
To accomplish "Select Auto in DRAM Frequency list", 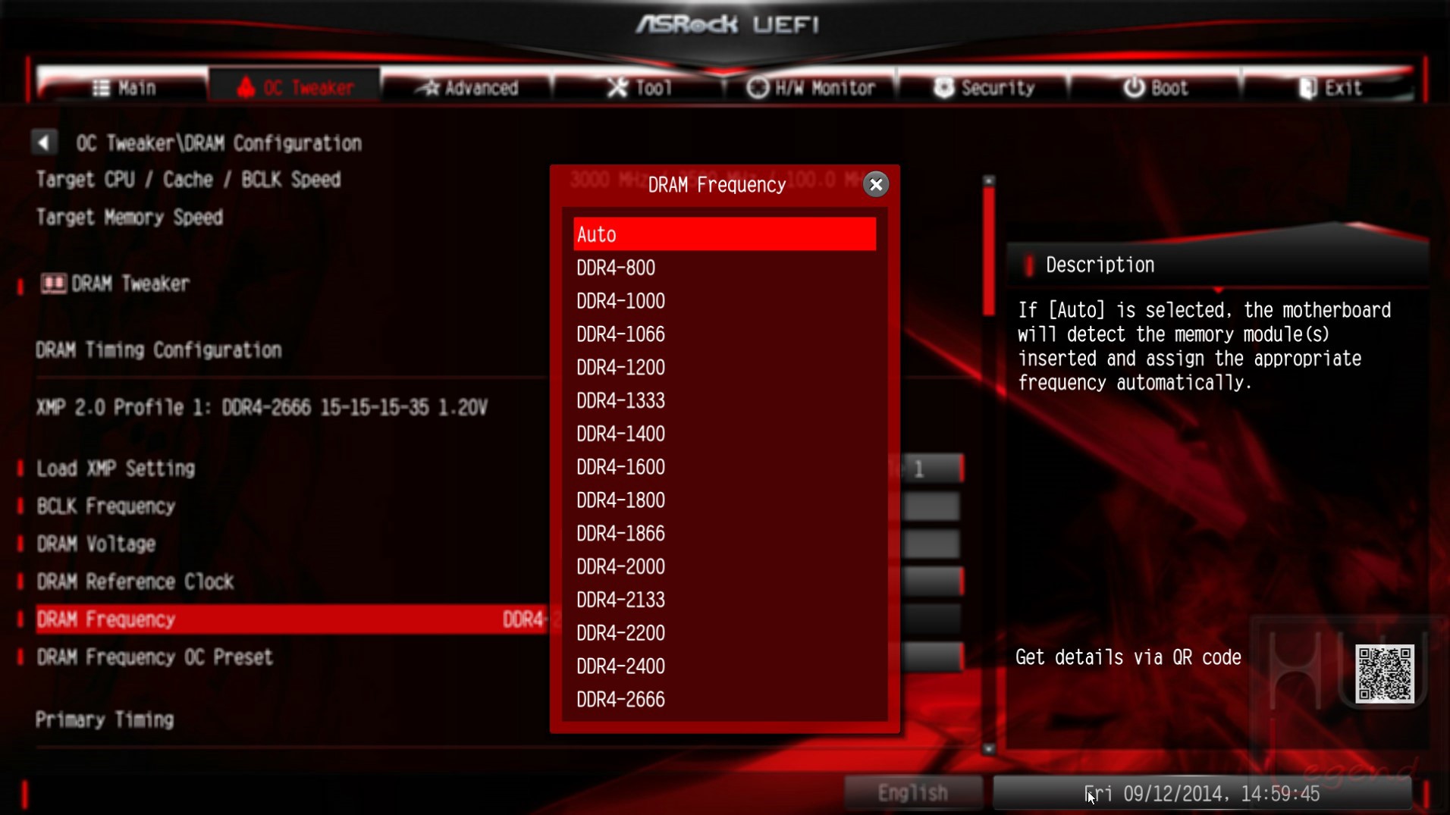I will [724, 234].
